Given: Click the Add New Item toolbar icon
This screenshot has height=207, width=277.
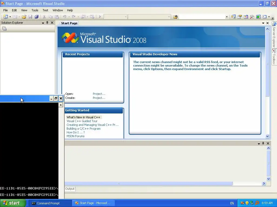Looking at the screenshot, I should pos(15,17).
